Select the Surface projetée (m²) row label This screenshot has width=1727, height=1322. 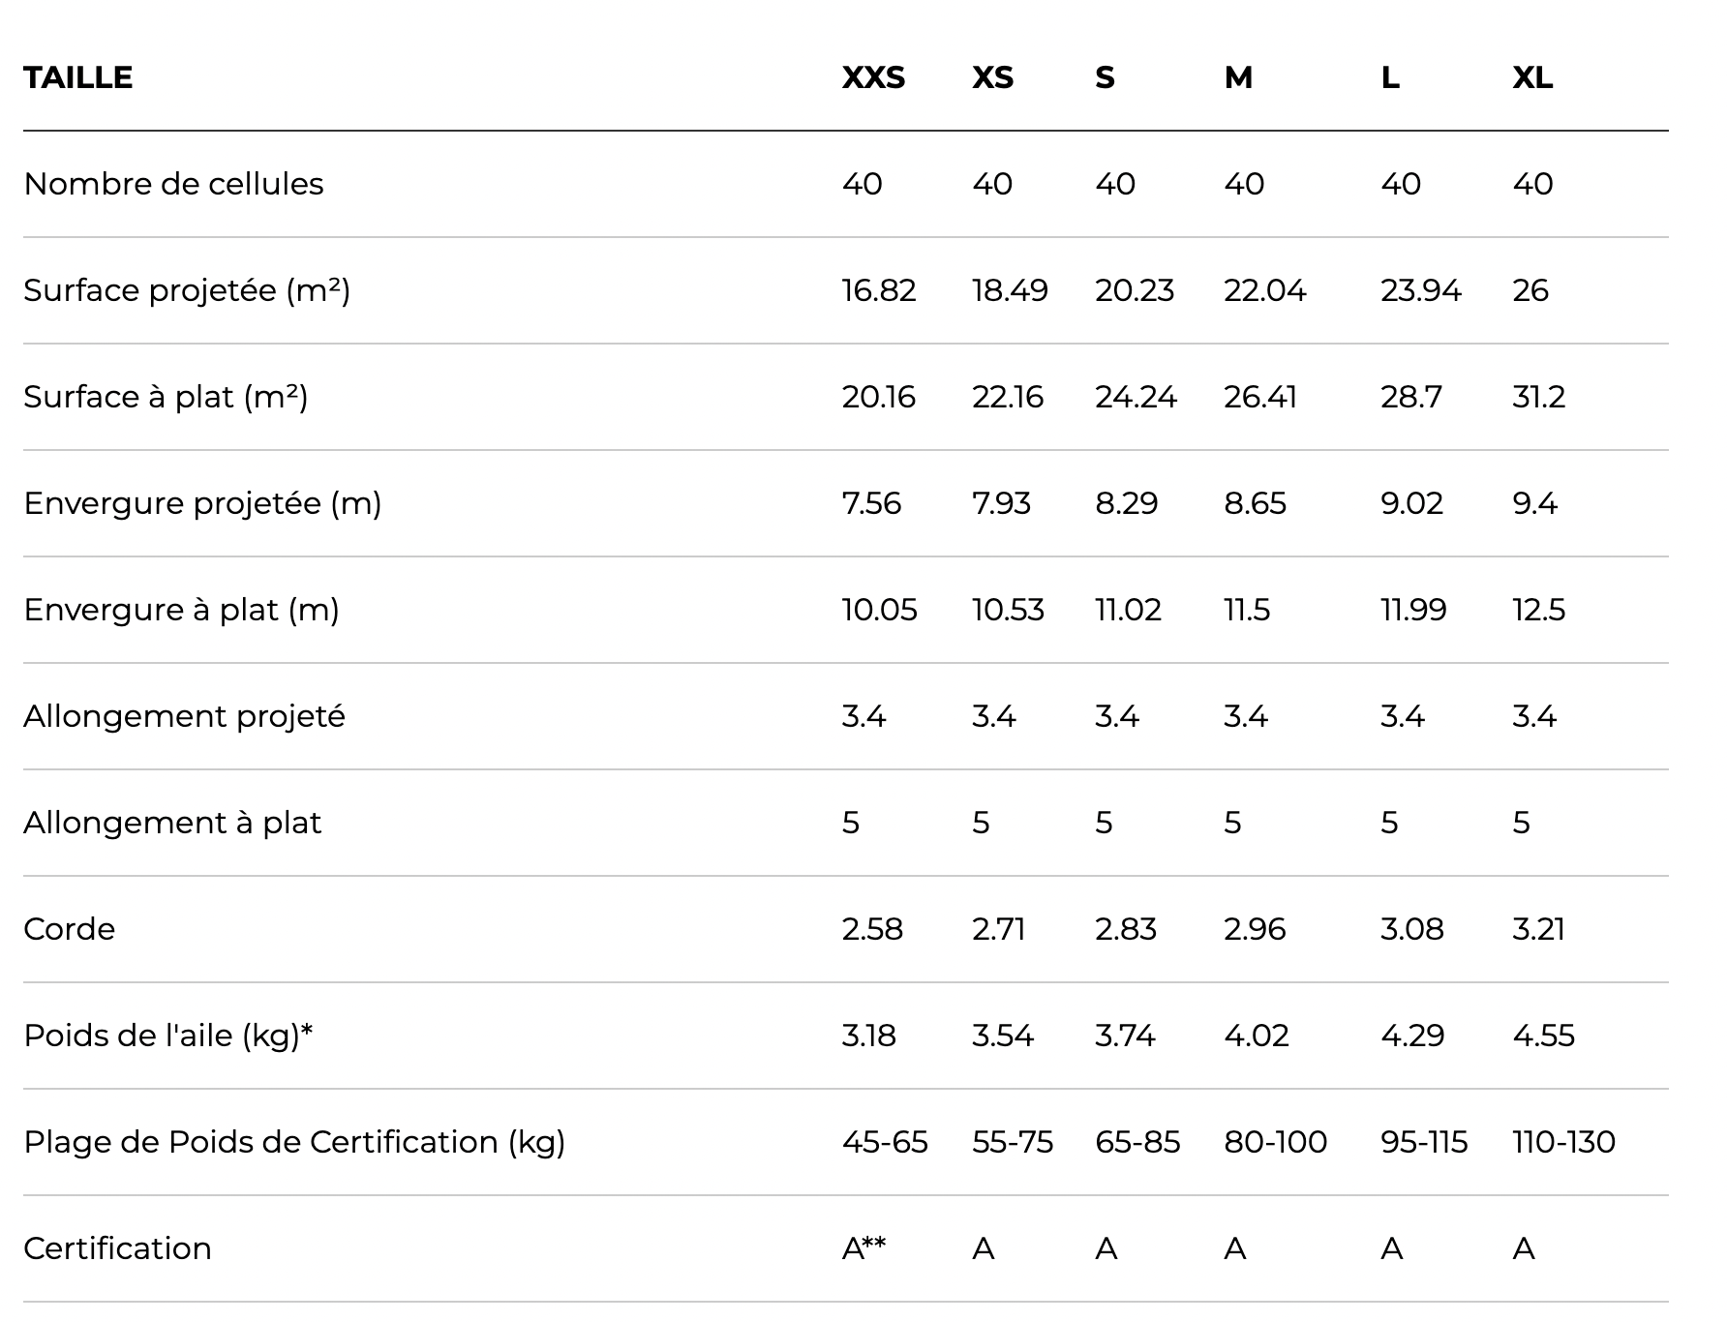[x=187, y=290]
